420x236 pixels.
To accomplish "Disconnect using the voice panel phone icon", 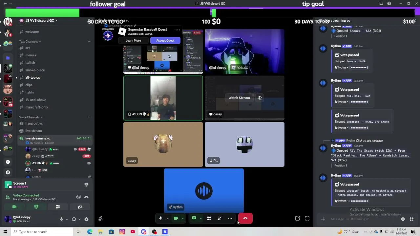I will [x=86, y=197].
